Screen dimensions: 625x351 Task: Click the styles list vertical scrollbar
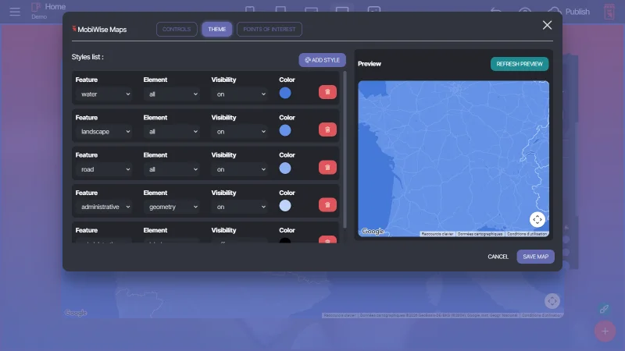(345, 149)
